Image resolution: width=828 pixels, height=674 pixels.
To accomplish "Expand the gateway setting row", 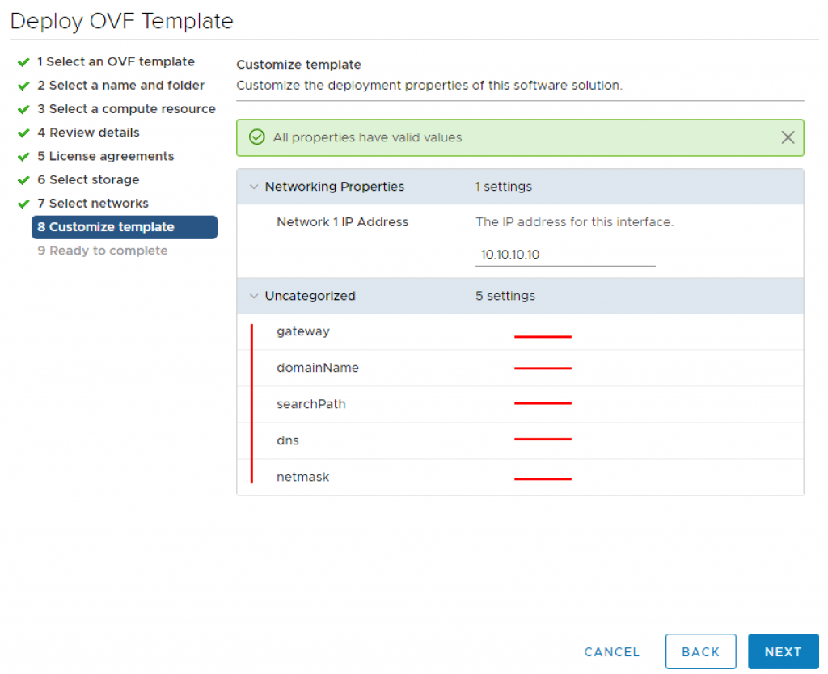I will point(303,331).
